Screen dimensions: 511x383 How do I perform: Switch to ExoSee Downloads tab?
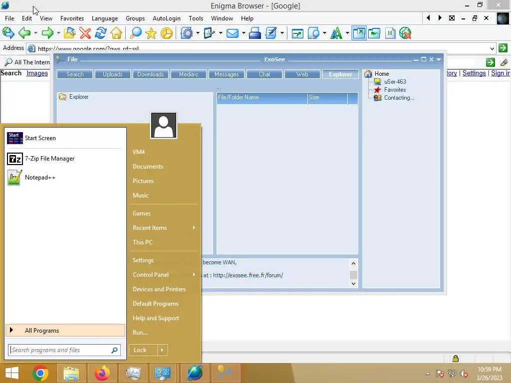pyautogui.click(x=151, y=74)
